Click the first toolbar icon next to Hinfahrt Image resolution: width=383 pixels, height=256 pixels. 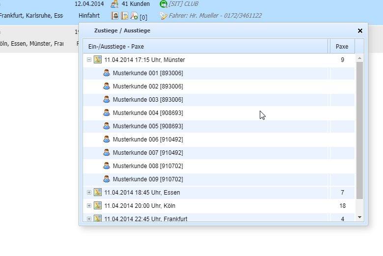115,16
